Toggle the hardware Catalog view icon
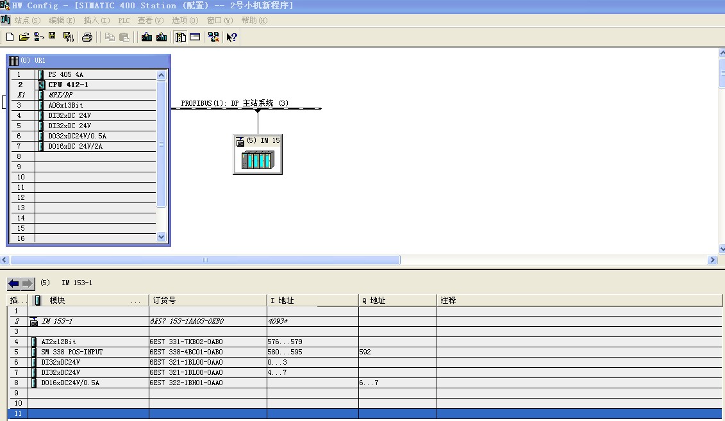Image resolution: width=725 pixels, height=421 pixels. pyautogui.click(x=180, y=37)
